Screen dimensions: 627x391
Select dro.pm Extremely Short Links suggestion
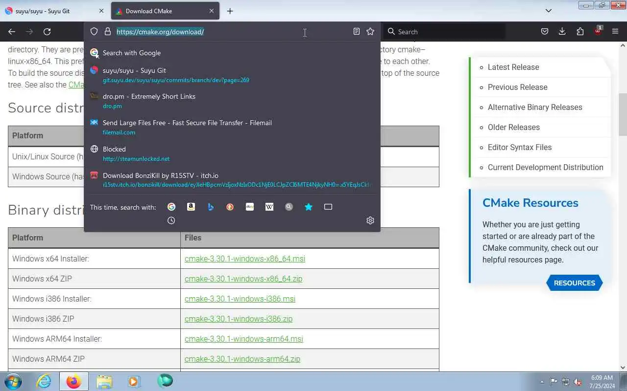pyautogui.click(x=232, y=101)
